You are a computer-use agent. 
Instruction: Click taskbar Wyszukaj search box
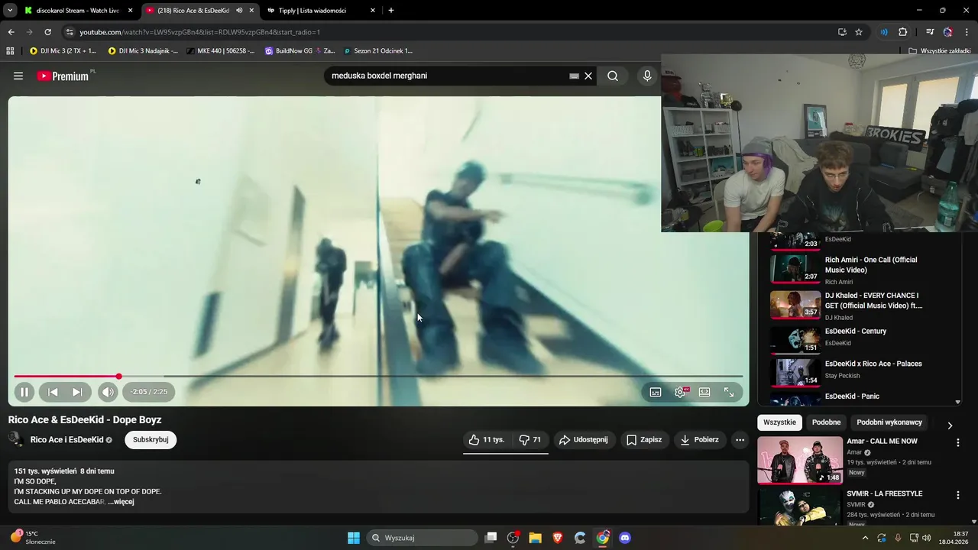point(423,538)
